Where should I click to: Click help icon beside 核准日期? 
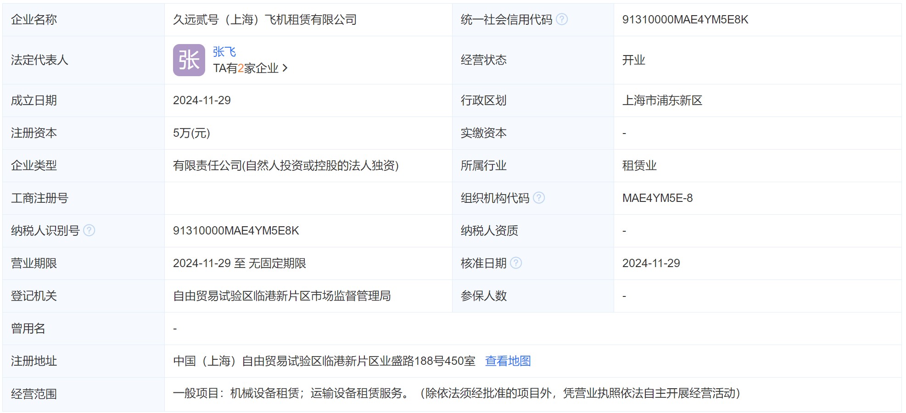click(x=516, y=263)
